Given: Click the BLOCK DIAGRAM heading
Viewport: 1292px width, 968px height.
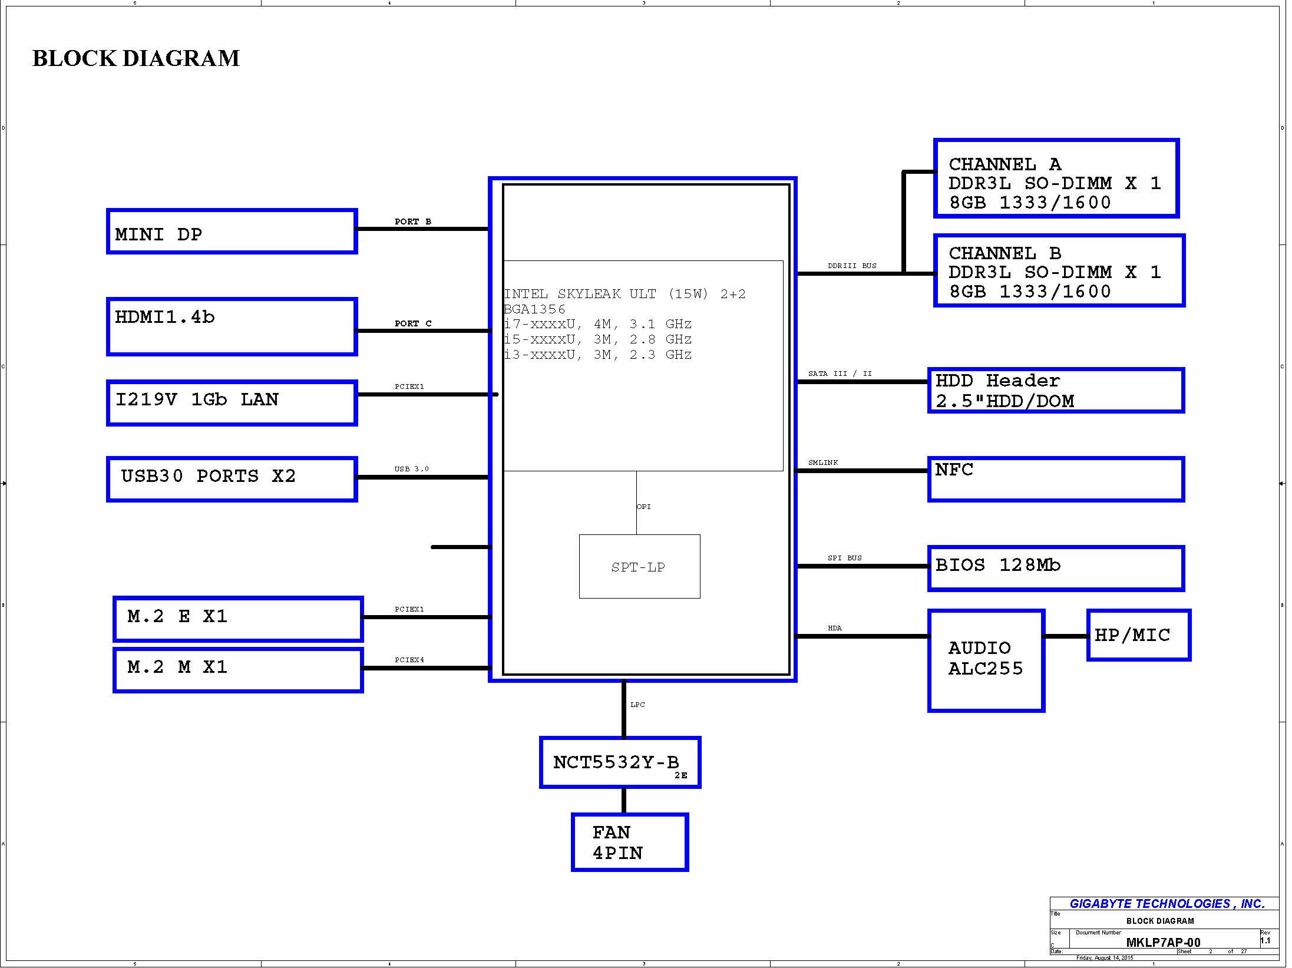Looking at the screenshot, I should tap(136, 58).
